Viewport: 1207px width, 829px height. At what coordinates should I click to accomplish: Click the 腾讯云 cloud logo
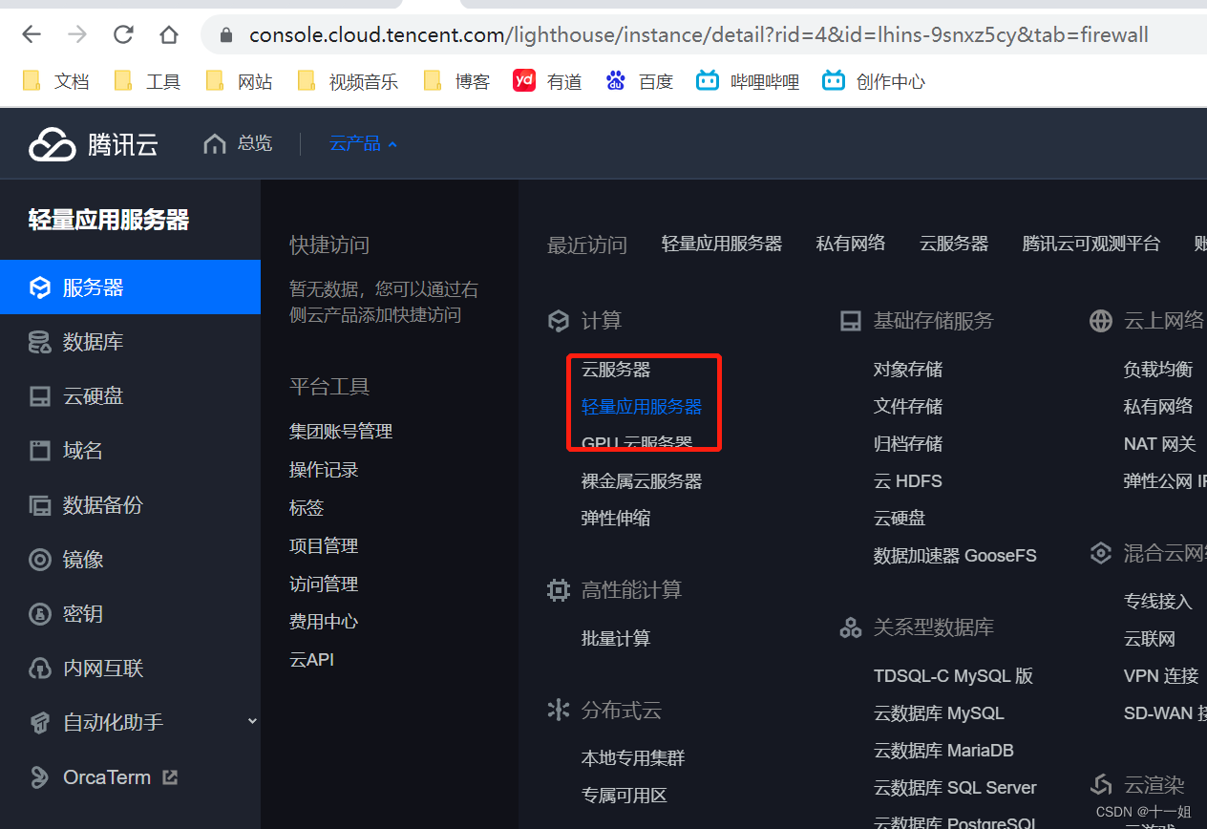click(x=94, y=144)
